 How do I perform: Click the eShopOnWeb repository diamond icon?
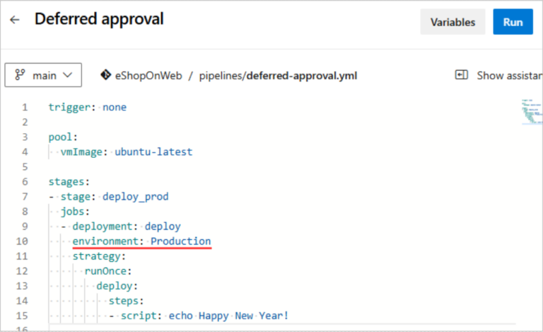pos(105,75)
